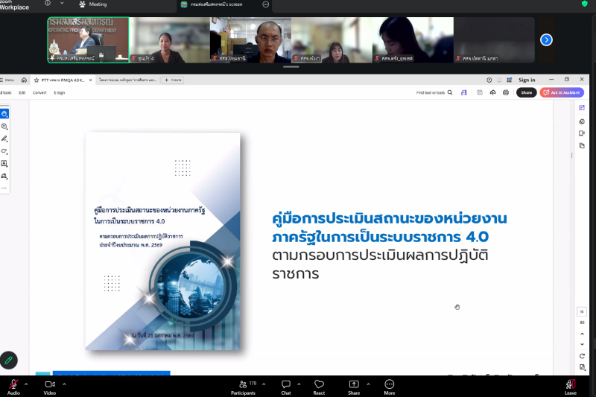Click the cloud upload icon in Acrobat
Screen dimensions: 596x397
click(x=492, y=92)
